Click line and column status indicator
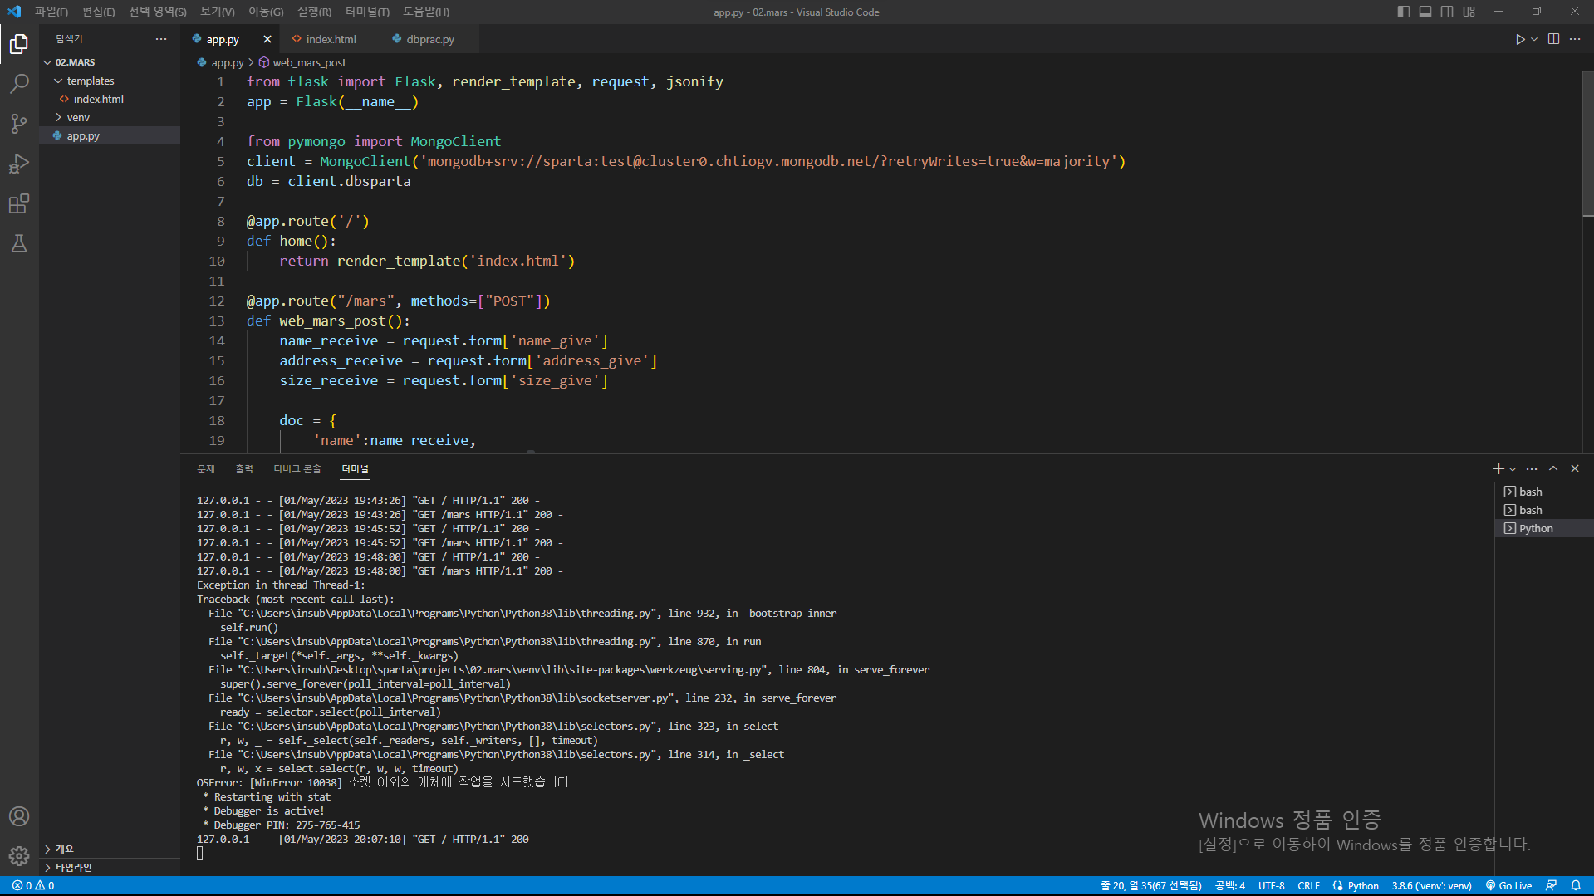 (x=1150, y=886)
